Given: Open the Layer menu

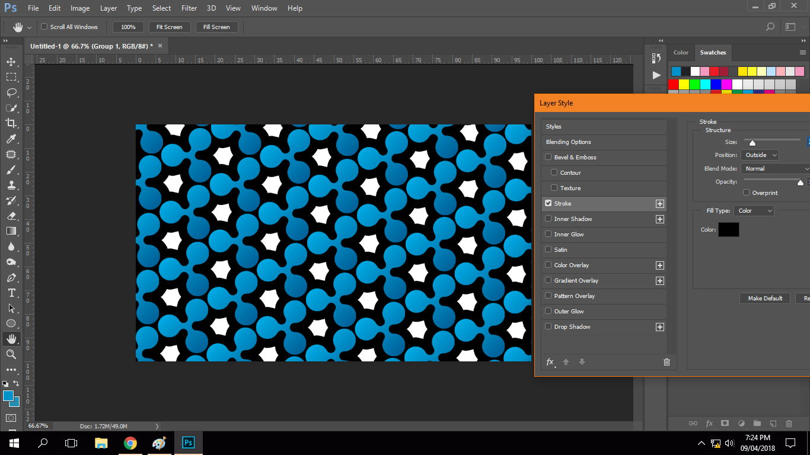Looking at the screenshot, I should (109, 8).
